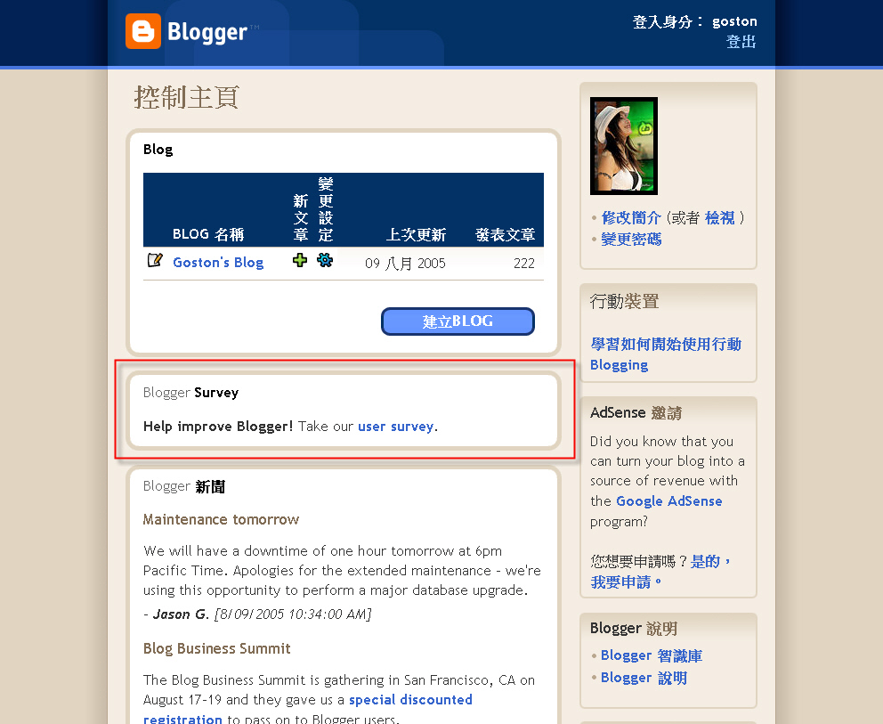Image resolution: width=883 pixels, height=724 pixels.
Task: Click the Maintenance tomorrow news heading
Action: [221, 519]
